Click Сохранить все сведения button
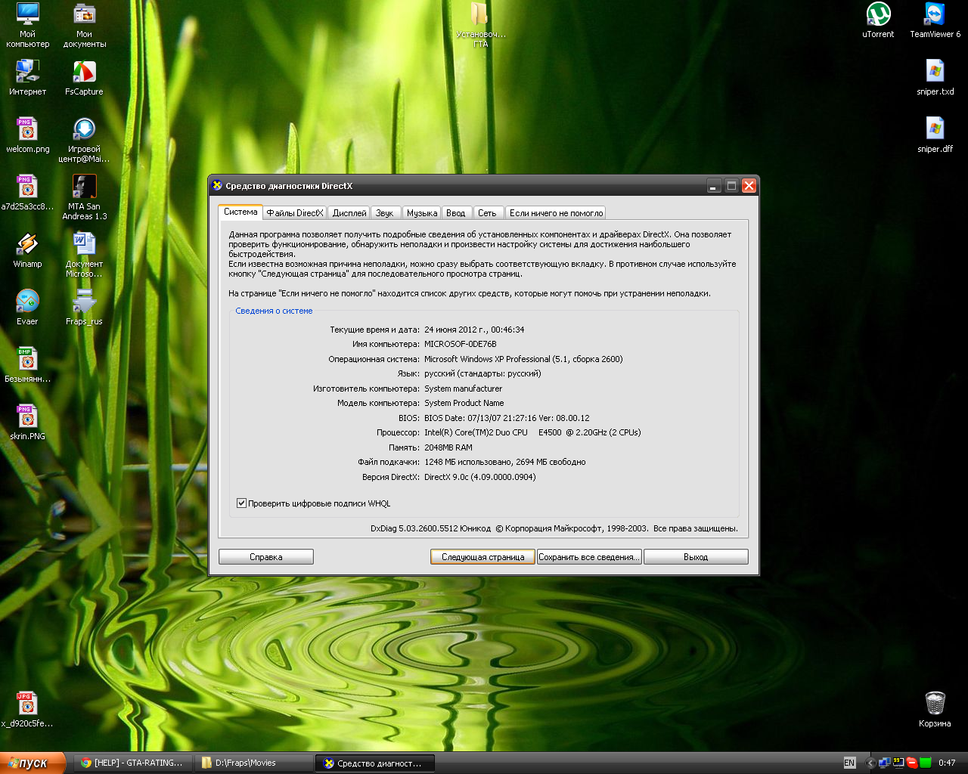Image resolution: width=968 pixels, height=774 pixels. [589, 557]
